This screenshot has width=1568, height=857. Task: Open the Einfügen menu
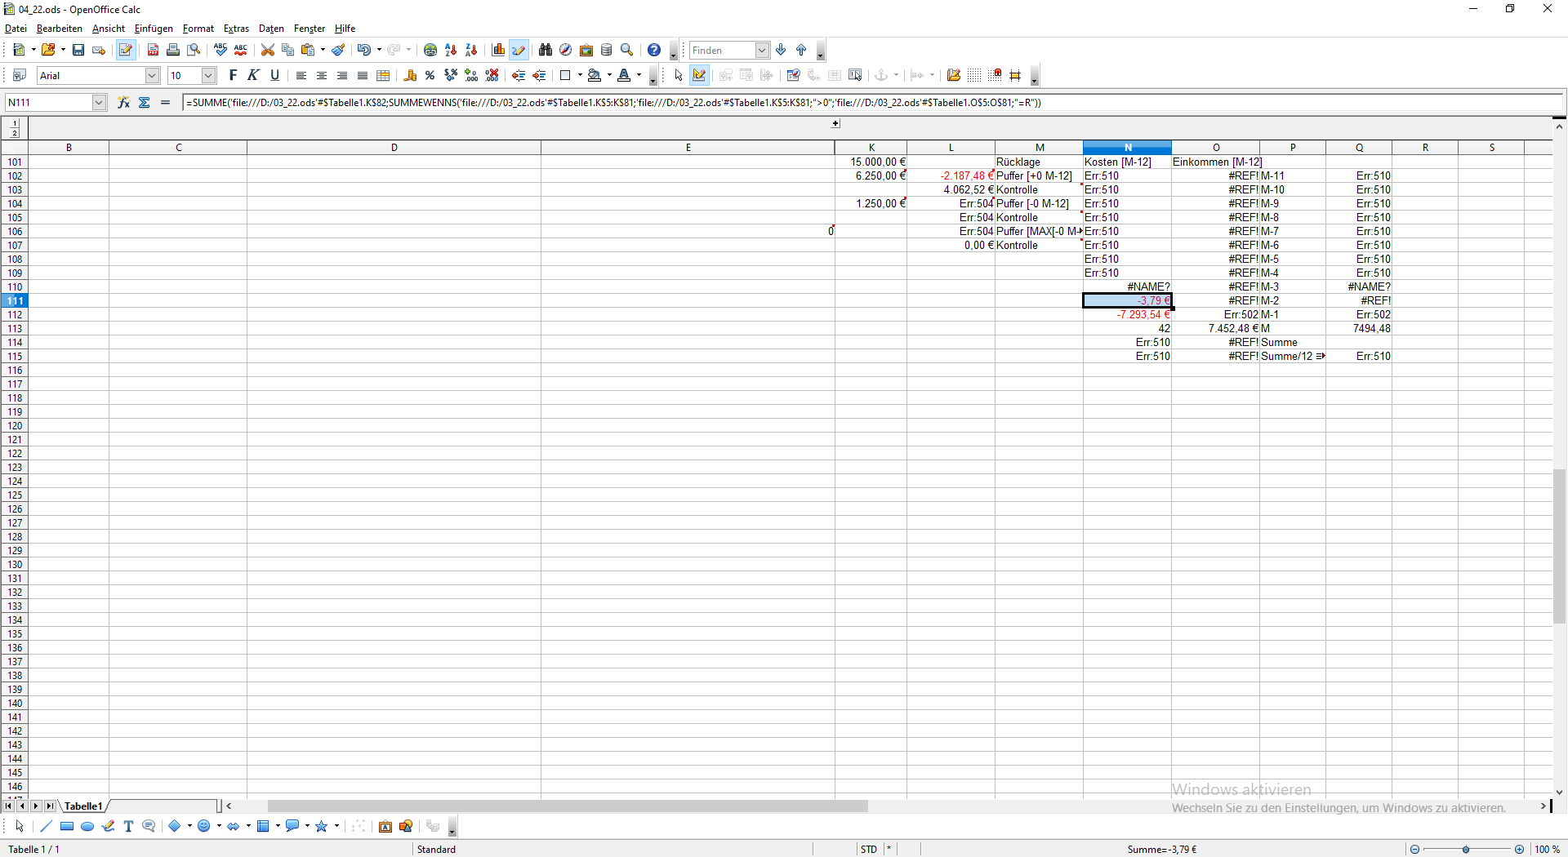(x=154, y=29)
